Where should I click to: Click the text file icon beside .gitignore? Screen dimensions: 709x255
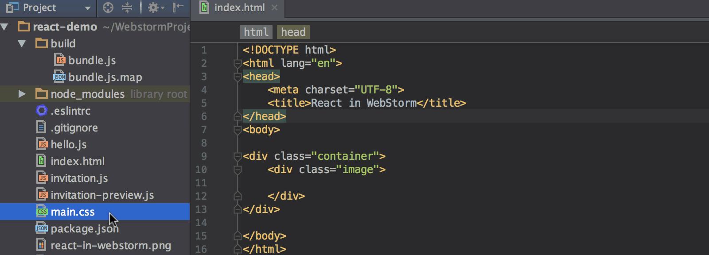pos(41,127)
